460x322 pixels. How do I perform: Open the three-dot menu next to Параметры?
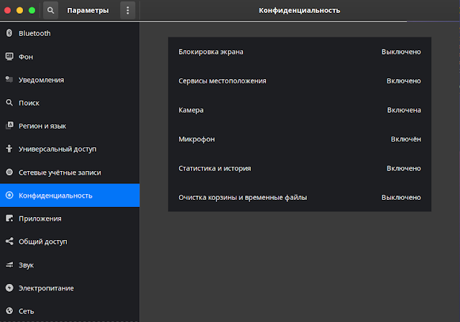pos(128,11)
